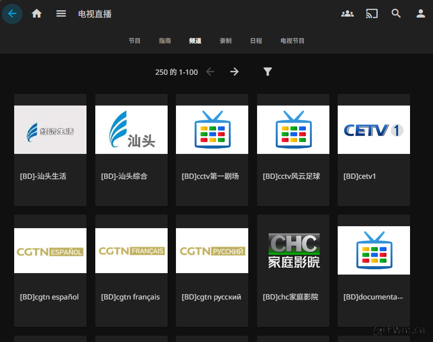Click the [BD]cctv风云足球 title
This screenshot has width=433, height=342.
click(291, 176)
